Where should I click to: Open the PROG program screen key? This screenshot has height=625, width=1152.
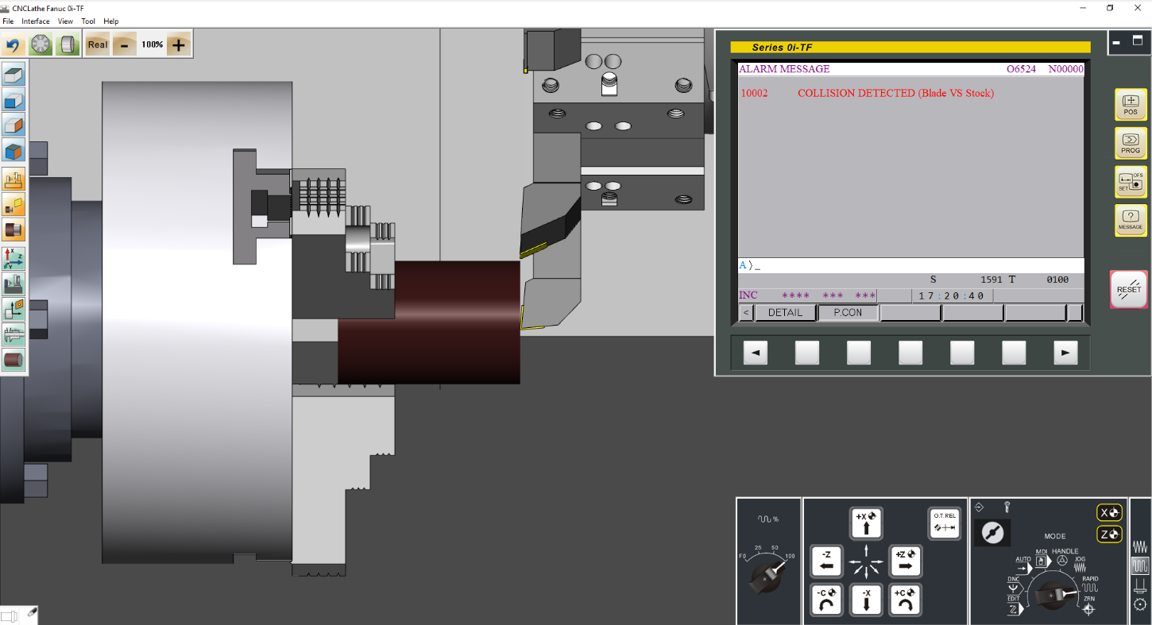[1131, 143]
